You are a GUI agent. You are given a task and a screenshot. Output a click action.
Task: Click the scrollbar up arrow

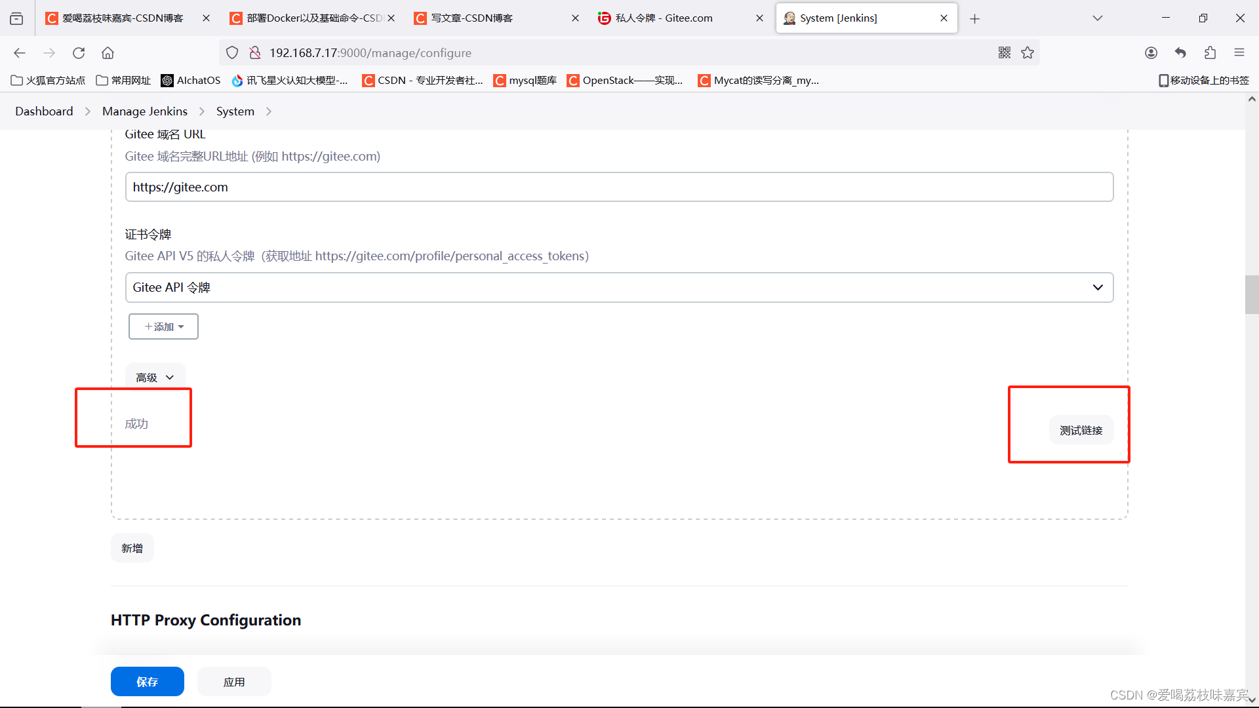1252,100
